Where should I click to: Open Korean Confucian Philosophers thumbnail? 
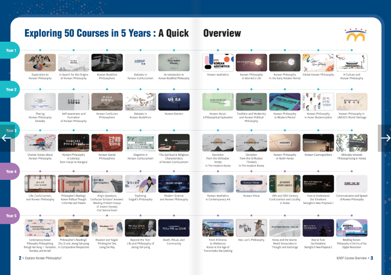click(107, 101)
